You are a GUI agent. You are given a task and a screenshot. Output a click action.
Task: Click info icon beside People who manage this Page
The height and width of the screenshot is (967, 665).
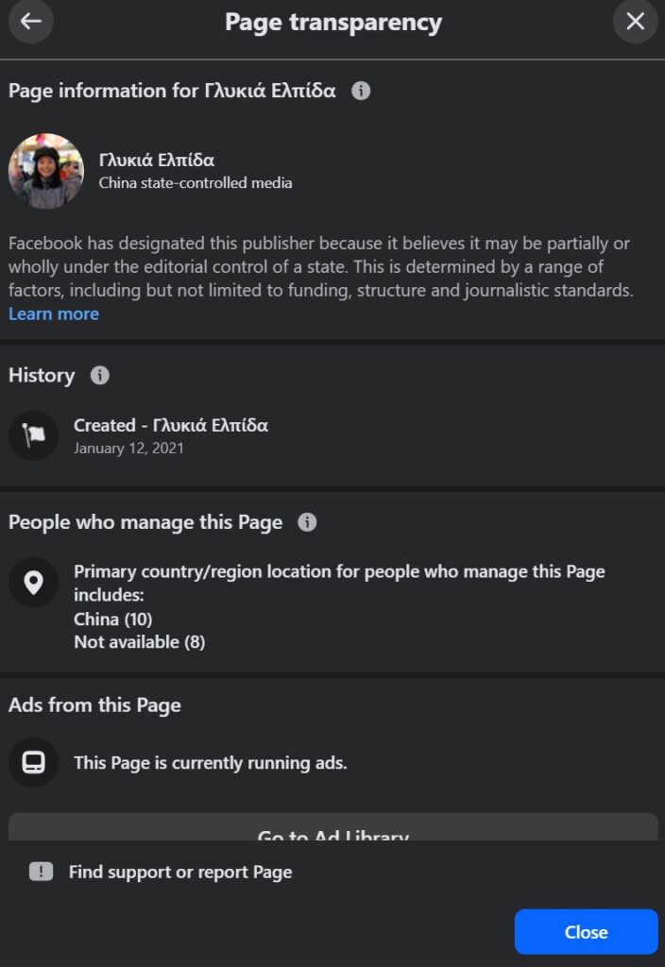point(307,522)
